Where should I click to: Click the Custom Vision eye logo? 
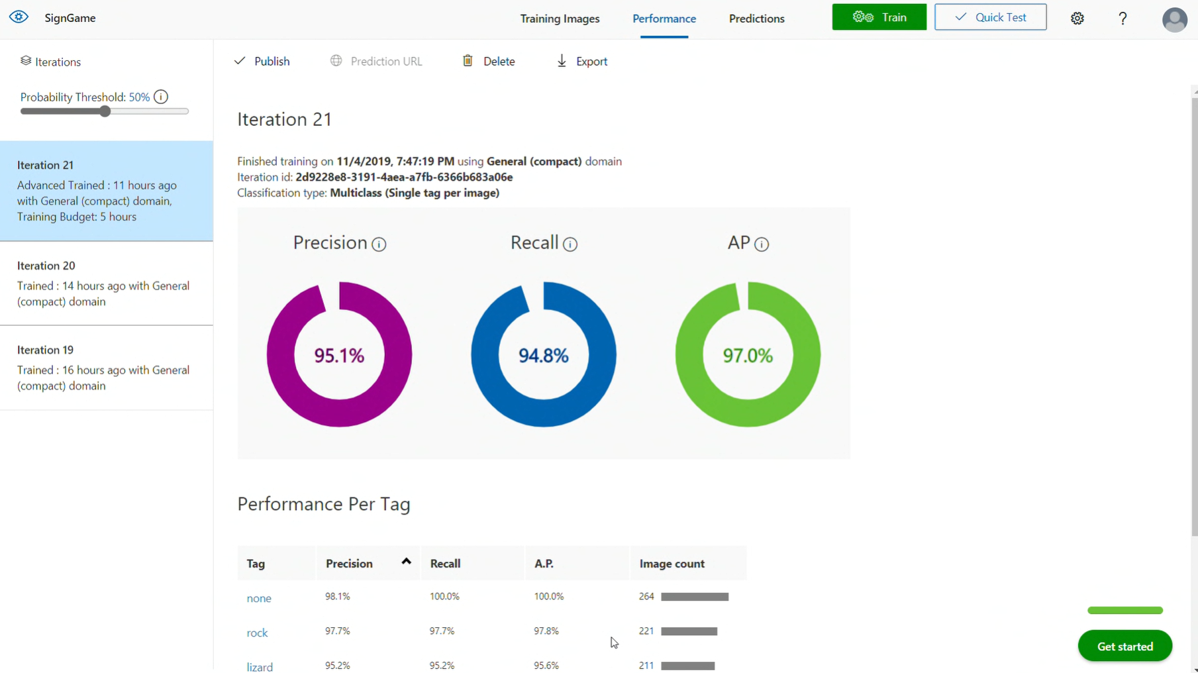[19, 17]
